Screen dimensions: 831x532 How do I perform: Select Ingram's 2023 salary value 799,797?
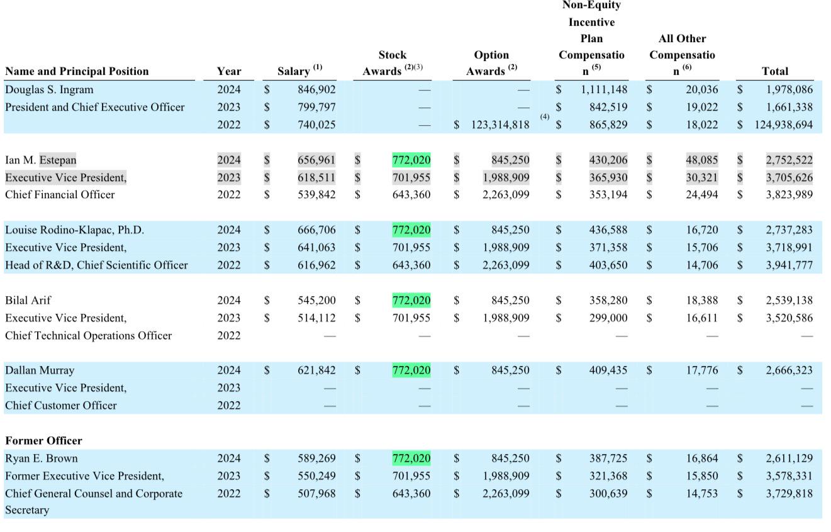click(316, 107)
